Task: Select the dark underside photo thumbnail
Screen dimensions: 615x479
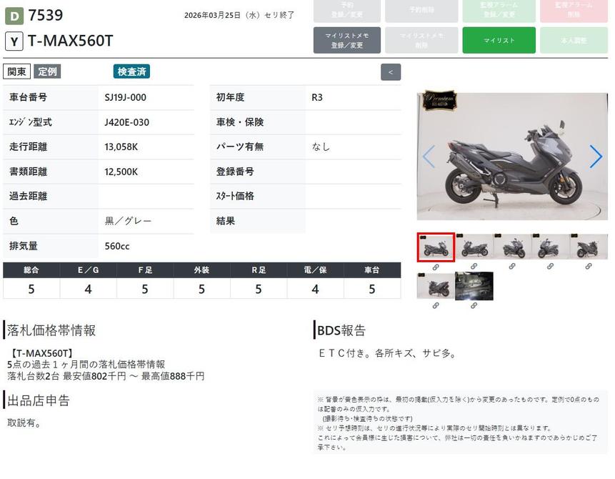Action: (474, 286)
